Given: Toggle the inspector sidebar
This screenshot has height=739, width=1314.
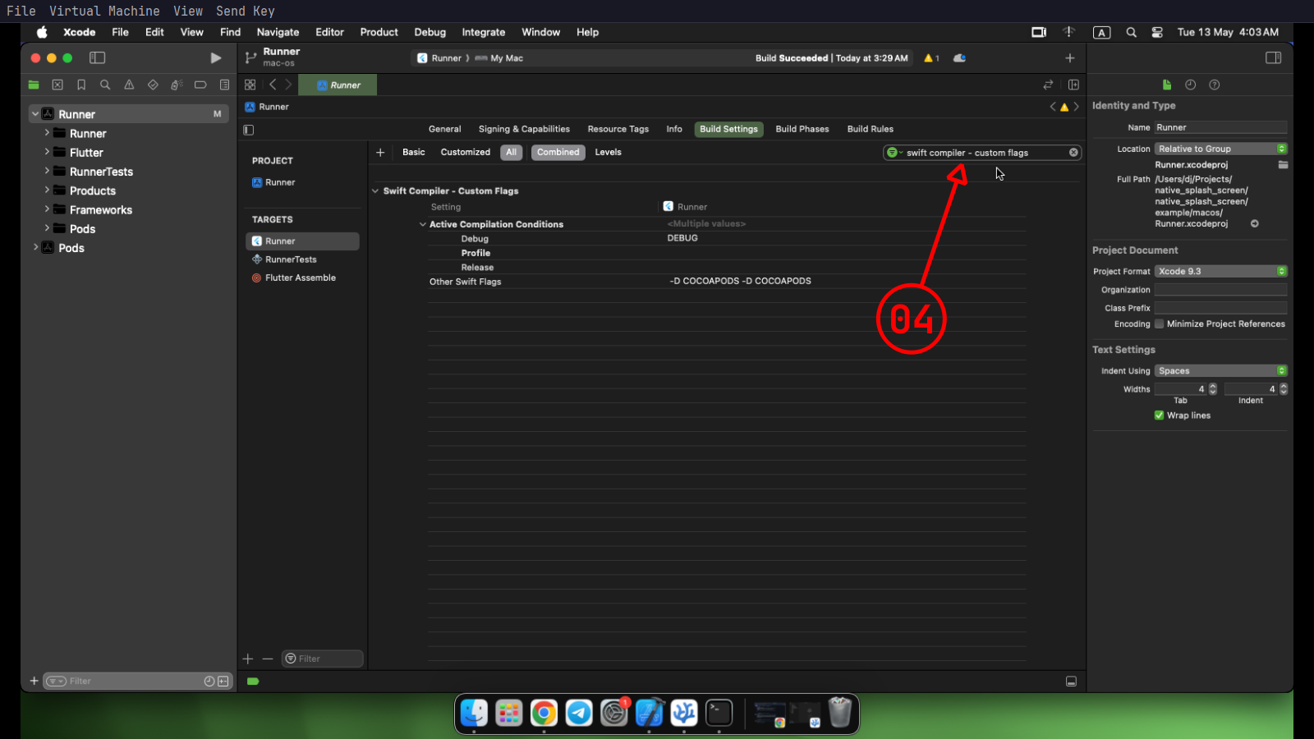Looking at the screenshot, I should (x=1274, y=58).
